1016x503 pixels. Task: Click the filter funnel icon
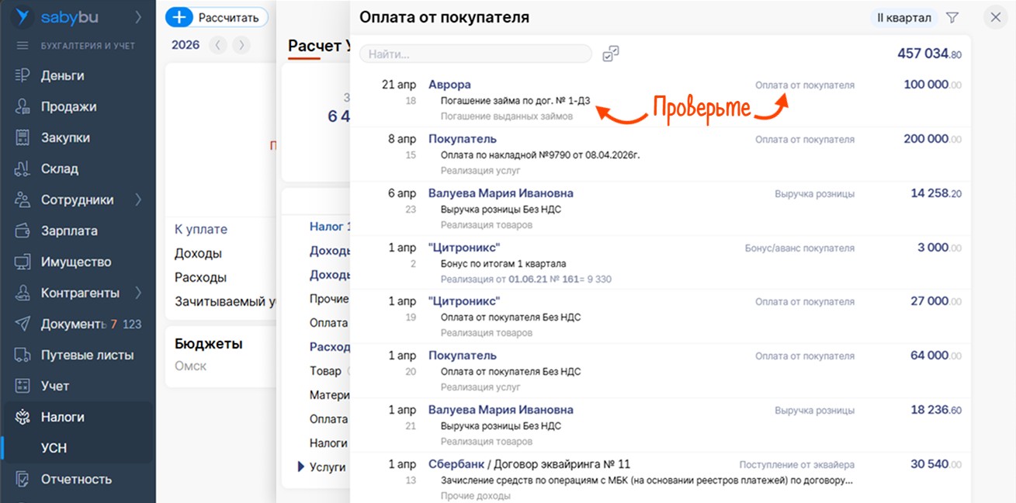(952, 18)
